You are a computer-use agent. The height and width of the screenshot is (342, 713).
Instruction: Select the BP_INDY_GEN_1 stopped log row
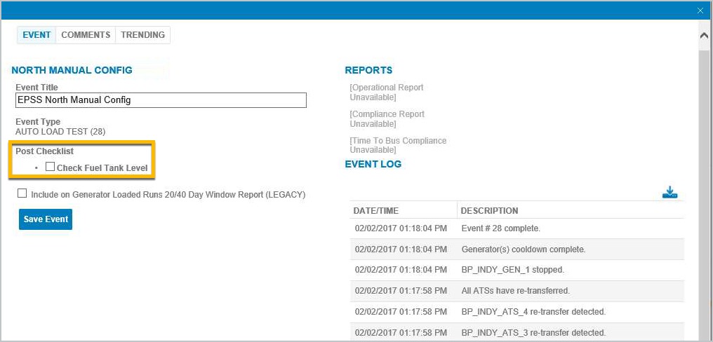click(x=517, y=270)
